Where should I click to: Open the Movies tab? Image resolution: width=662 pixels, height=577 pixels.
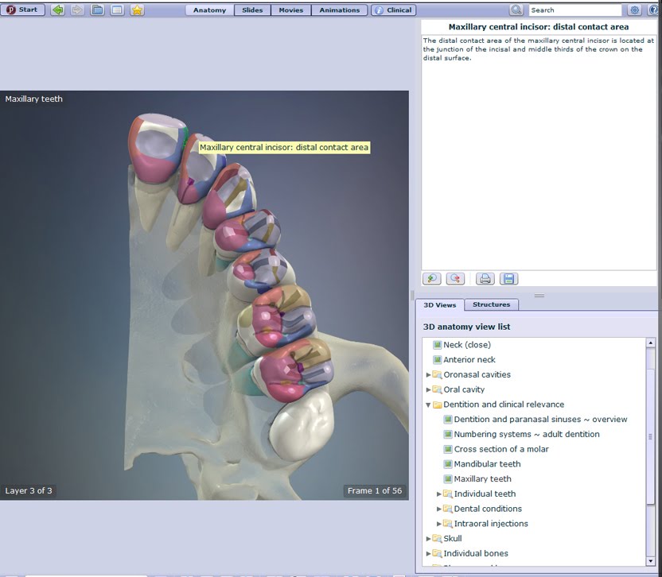point(290,10)
